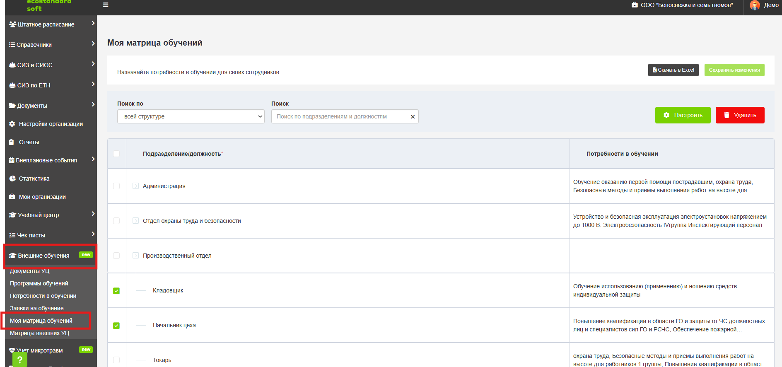Viewport: 782px width, 367px height.
Task: Click the green Настроить button
Action: pos(683,115)
